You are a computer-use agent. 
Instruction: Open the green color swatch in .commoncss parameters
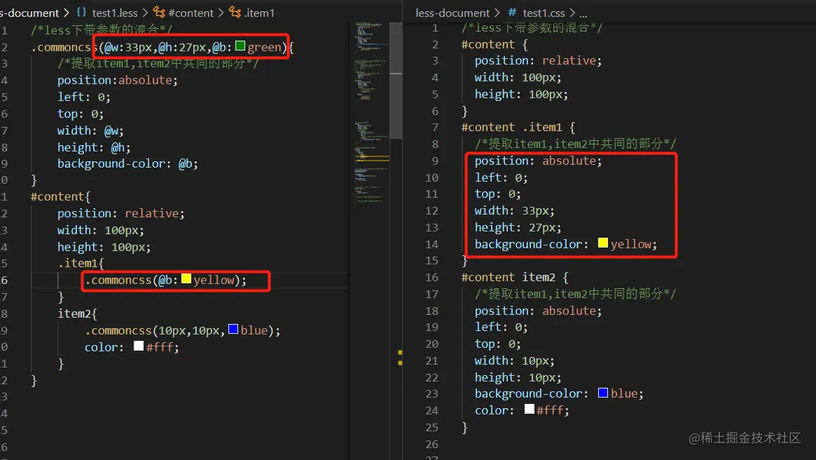(x=240, y=46)
